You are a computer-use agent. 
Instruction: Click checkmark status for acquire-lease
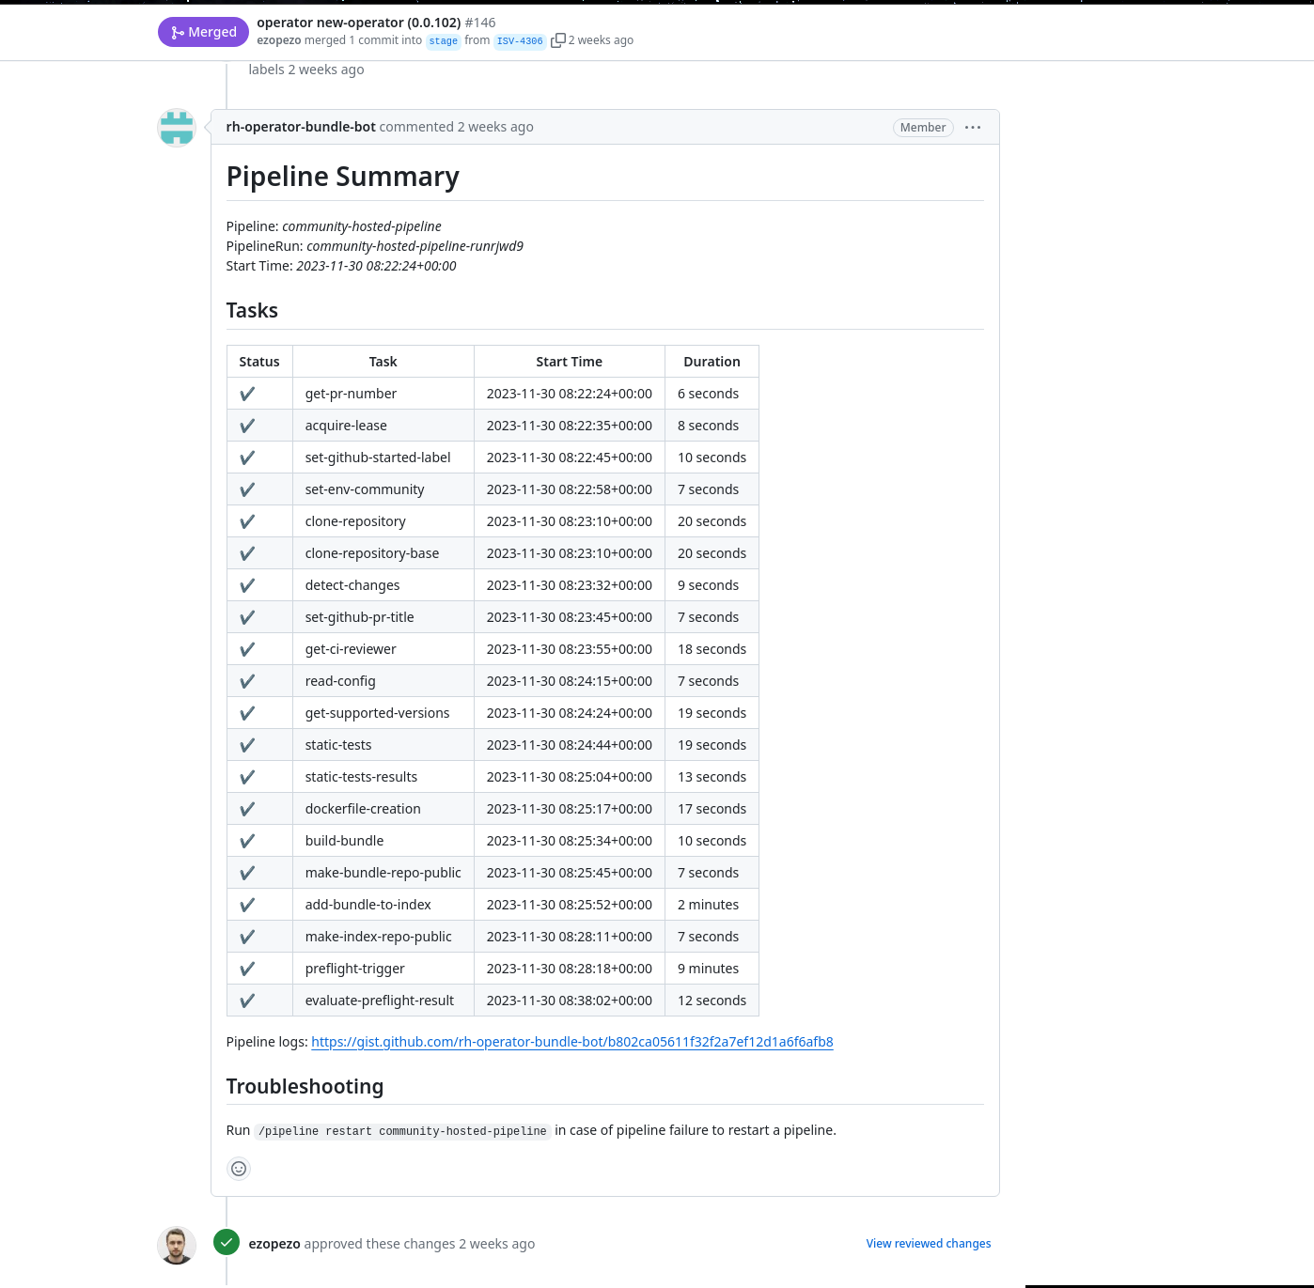247,426
